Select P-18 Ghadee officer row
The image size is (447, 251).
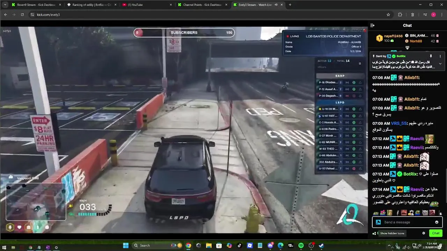coord(340,82)
